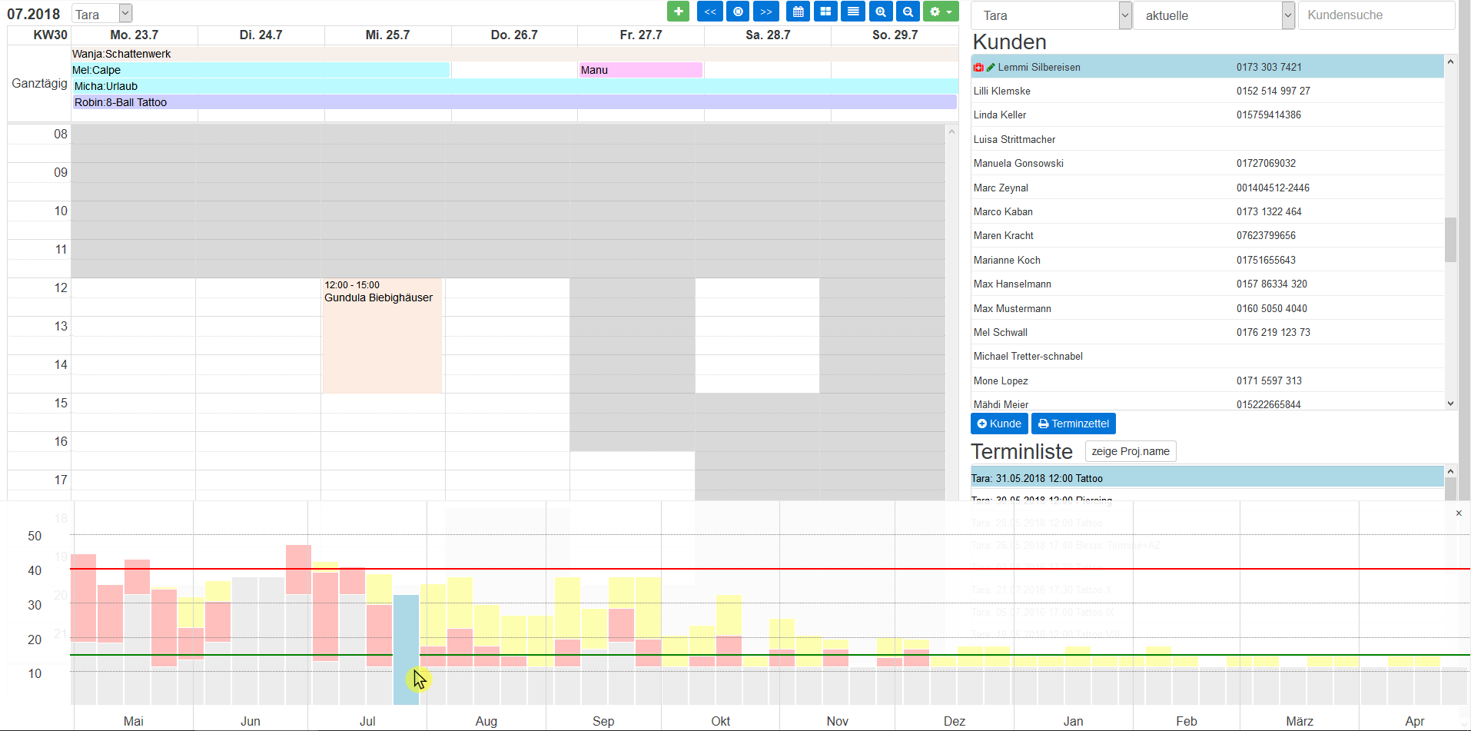1471x731 pixels.
Task: Select customer Manuela Gonsowski
Action: (x=1207, y=163)
